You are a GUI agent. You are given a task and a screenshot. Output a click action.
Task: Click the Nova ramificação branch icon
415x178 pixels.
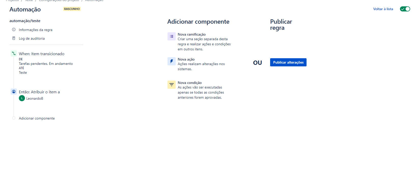[172, 36]
